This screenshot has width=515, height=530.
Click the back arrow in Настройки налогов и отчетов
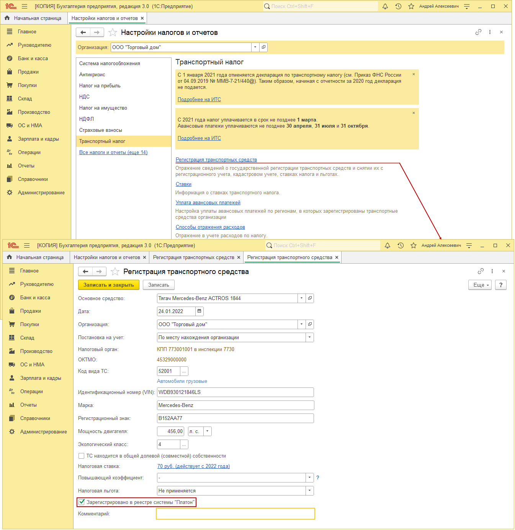pos(83,33)
